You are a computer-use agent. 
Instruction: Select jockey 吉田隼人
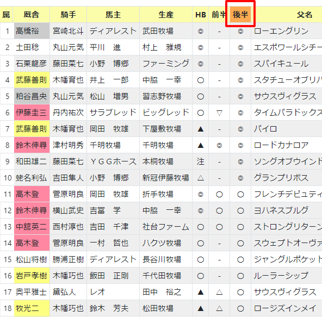[x=68, y=178]
